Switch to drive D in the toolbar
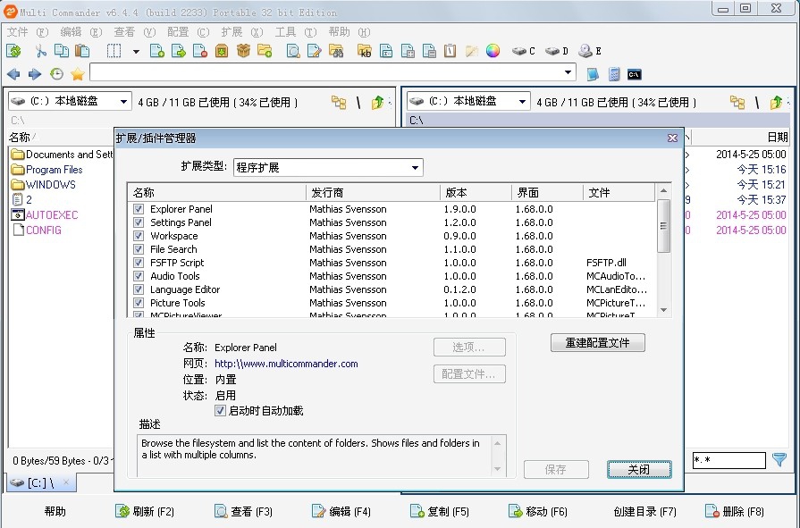Viewport: 800px width, 528px height. pyautogui.click(x=556, y=51)
